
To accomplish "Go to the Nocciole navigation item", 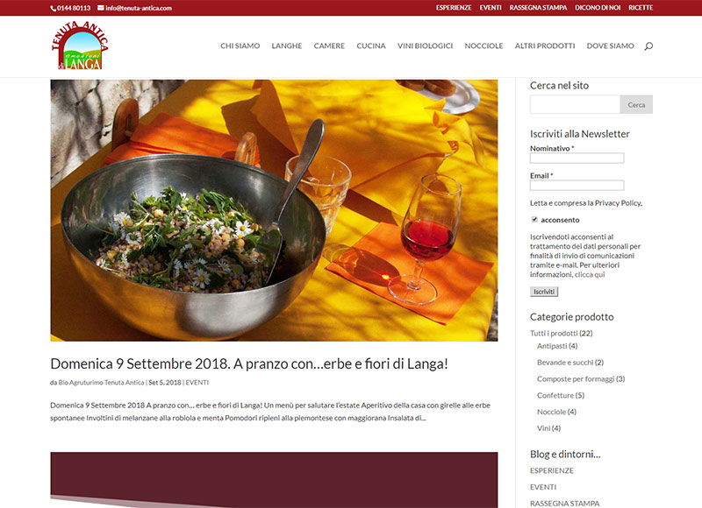I will tap(484, 46).
